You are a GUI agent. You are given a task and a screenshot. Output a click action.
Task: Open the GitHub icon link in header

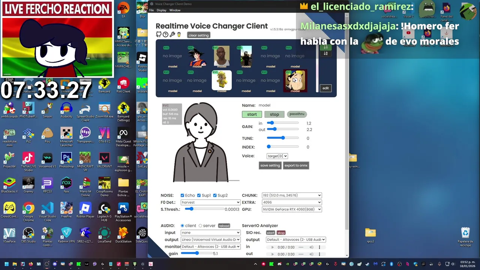(159, 34)
